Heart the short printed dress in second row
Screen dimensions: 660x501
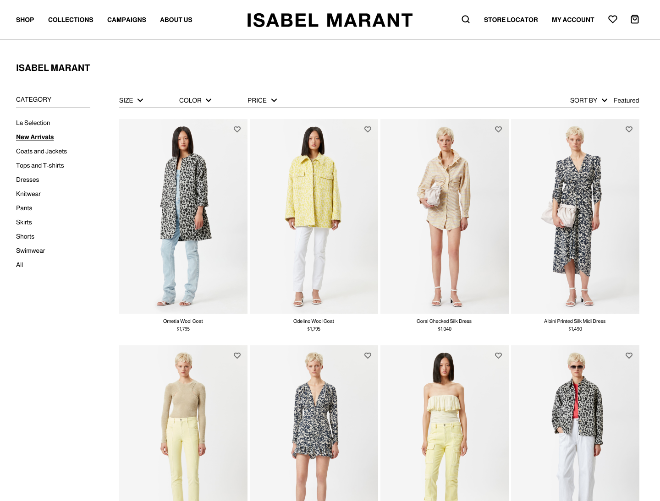[368, 355]
